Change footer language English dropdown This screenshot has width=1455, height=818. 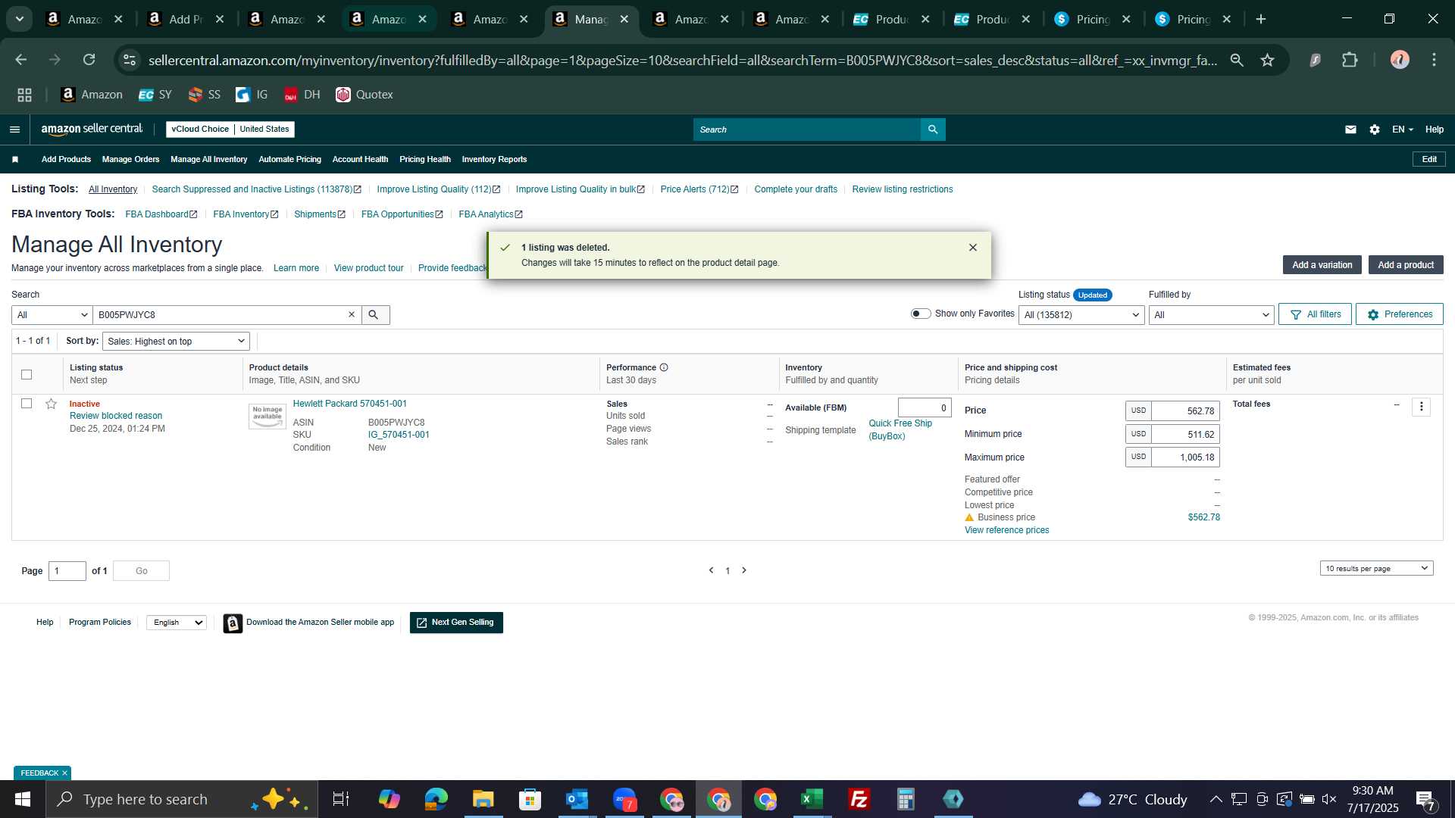point(177,623)
